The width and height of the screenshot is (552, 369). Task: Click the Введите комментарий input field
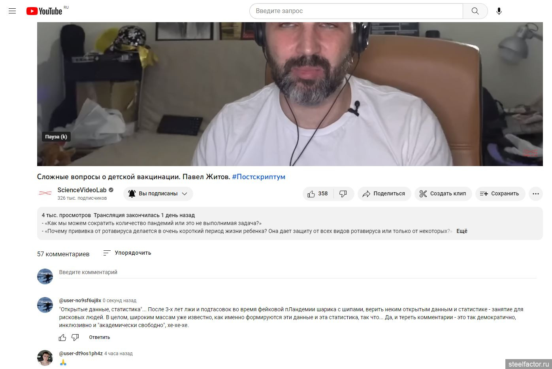298,272
